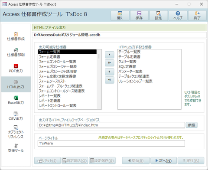Screen dimensions: 208x170
Task: Select テーブル定義書 in HTML output list
Action: click(x=149, y=57)
